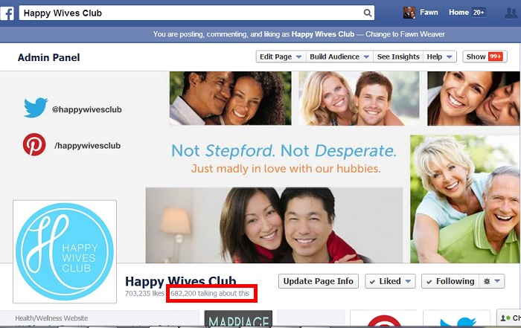
Task: Click the /happywivesclub Pinterest text
Action: (88, 146)
